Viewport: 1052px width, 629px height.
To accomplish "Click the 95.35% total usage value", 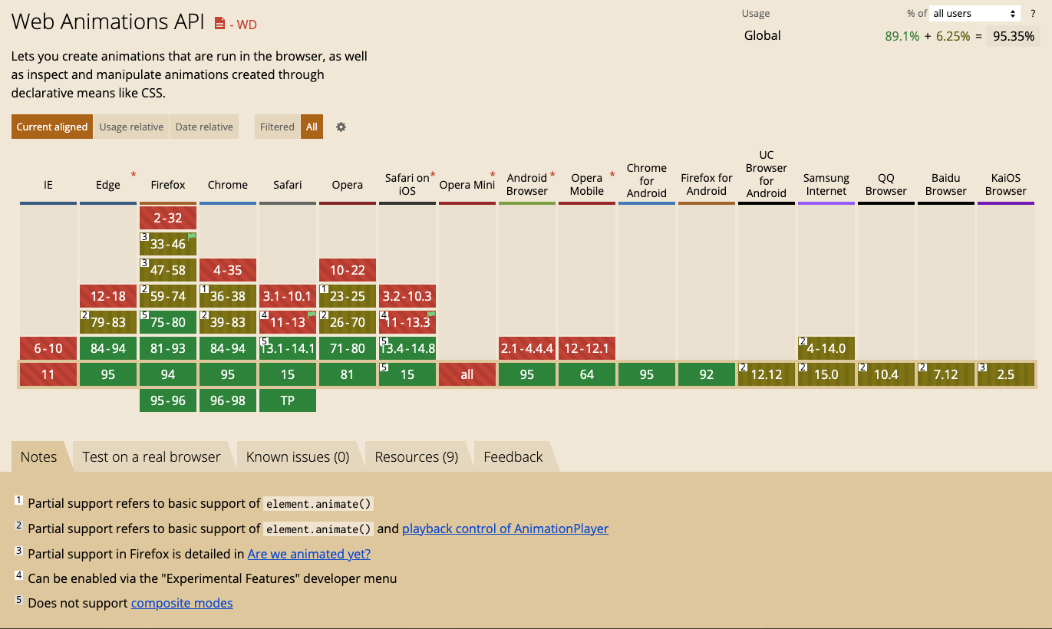I will [1014, 35].
